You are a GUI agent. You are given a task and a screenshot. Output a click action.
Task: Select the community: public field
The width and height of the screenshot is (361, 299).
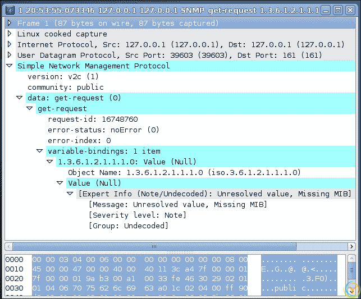(66, 88)
